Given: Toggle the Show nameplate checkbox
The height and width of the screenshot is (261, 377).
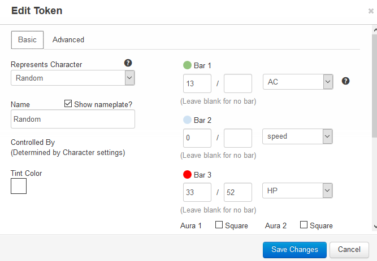Looking at the screenshot, I should tap(68, 104).
